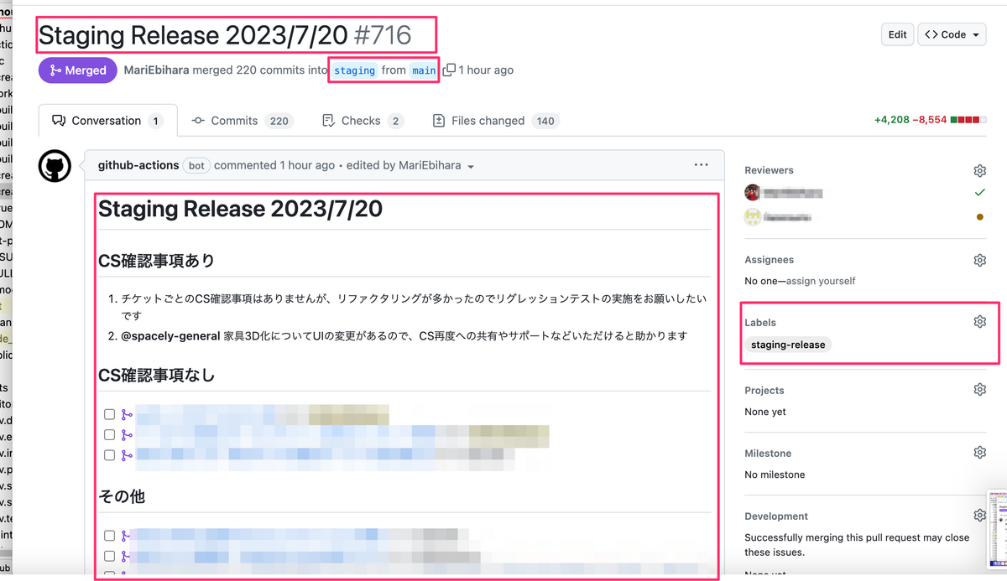
Task: Open the Labels settings gear
Action: tap(979, 321)
